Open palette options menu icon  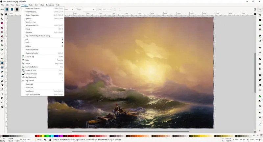pos(261,135)
